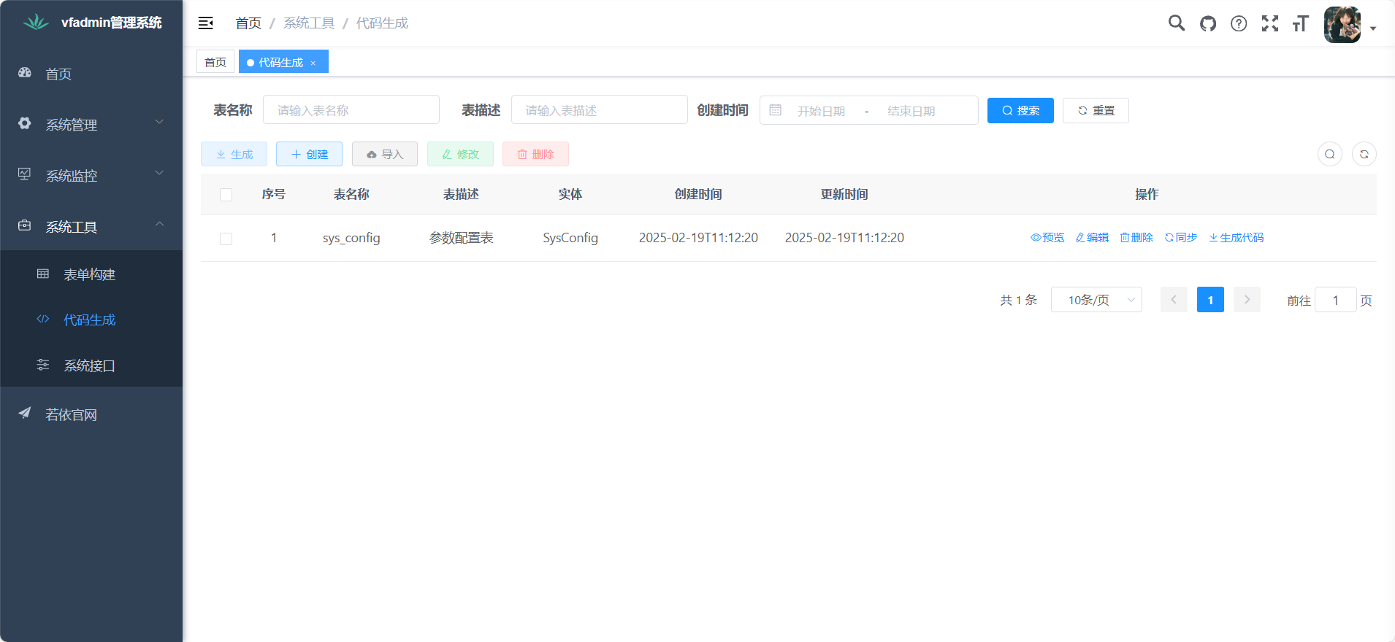1395x642 pixels.
Task: Select the sys_config row checkbox
Action: [226, 239]
